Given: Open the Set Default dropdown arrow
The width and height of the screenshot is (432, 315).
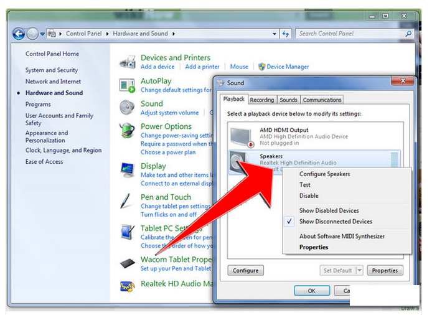Looking at the screenshot, I should pyautogui.click(x=359, y=270).
